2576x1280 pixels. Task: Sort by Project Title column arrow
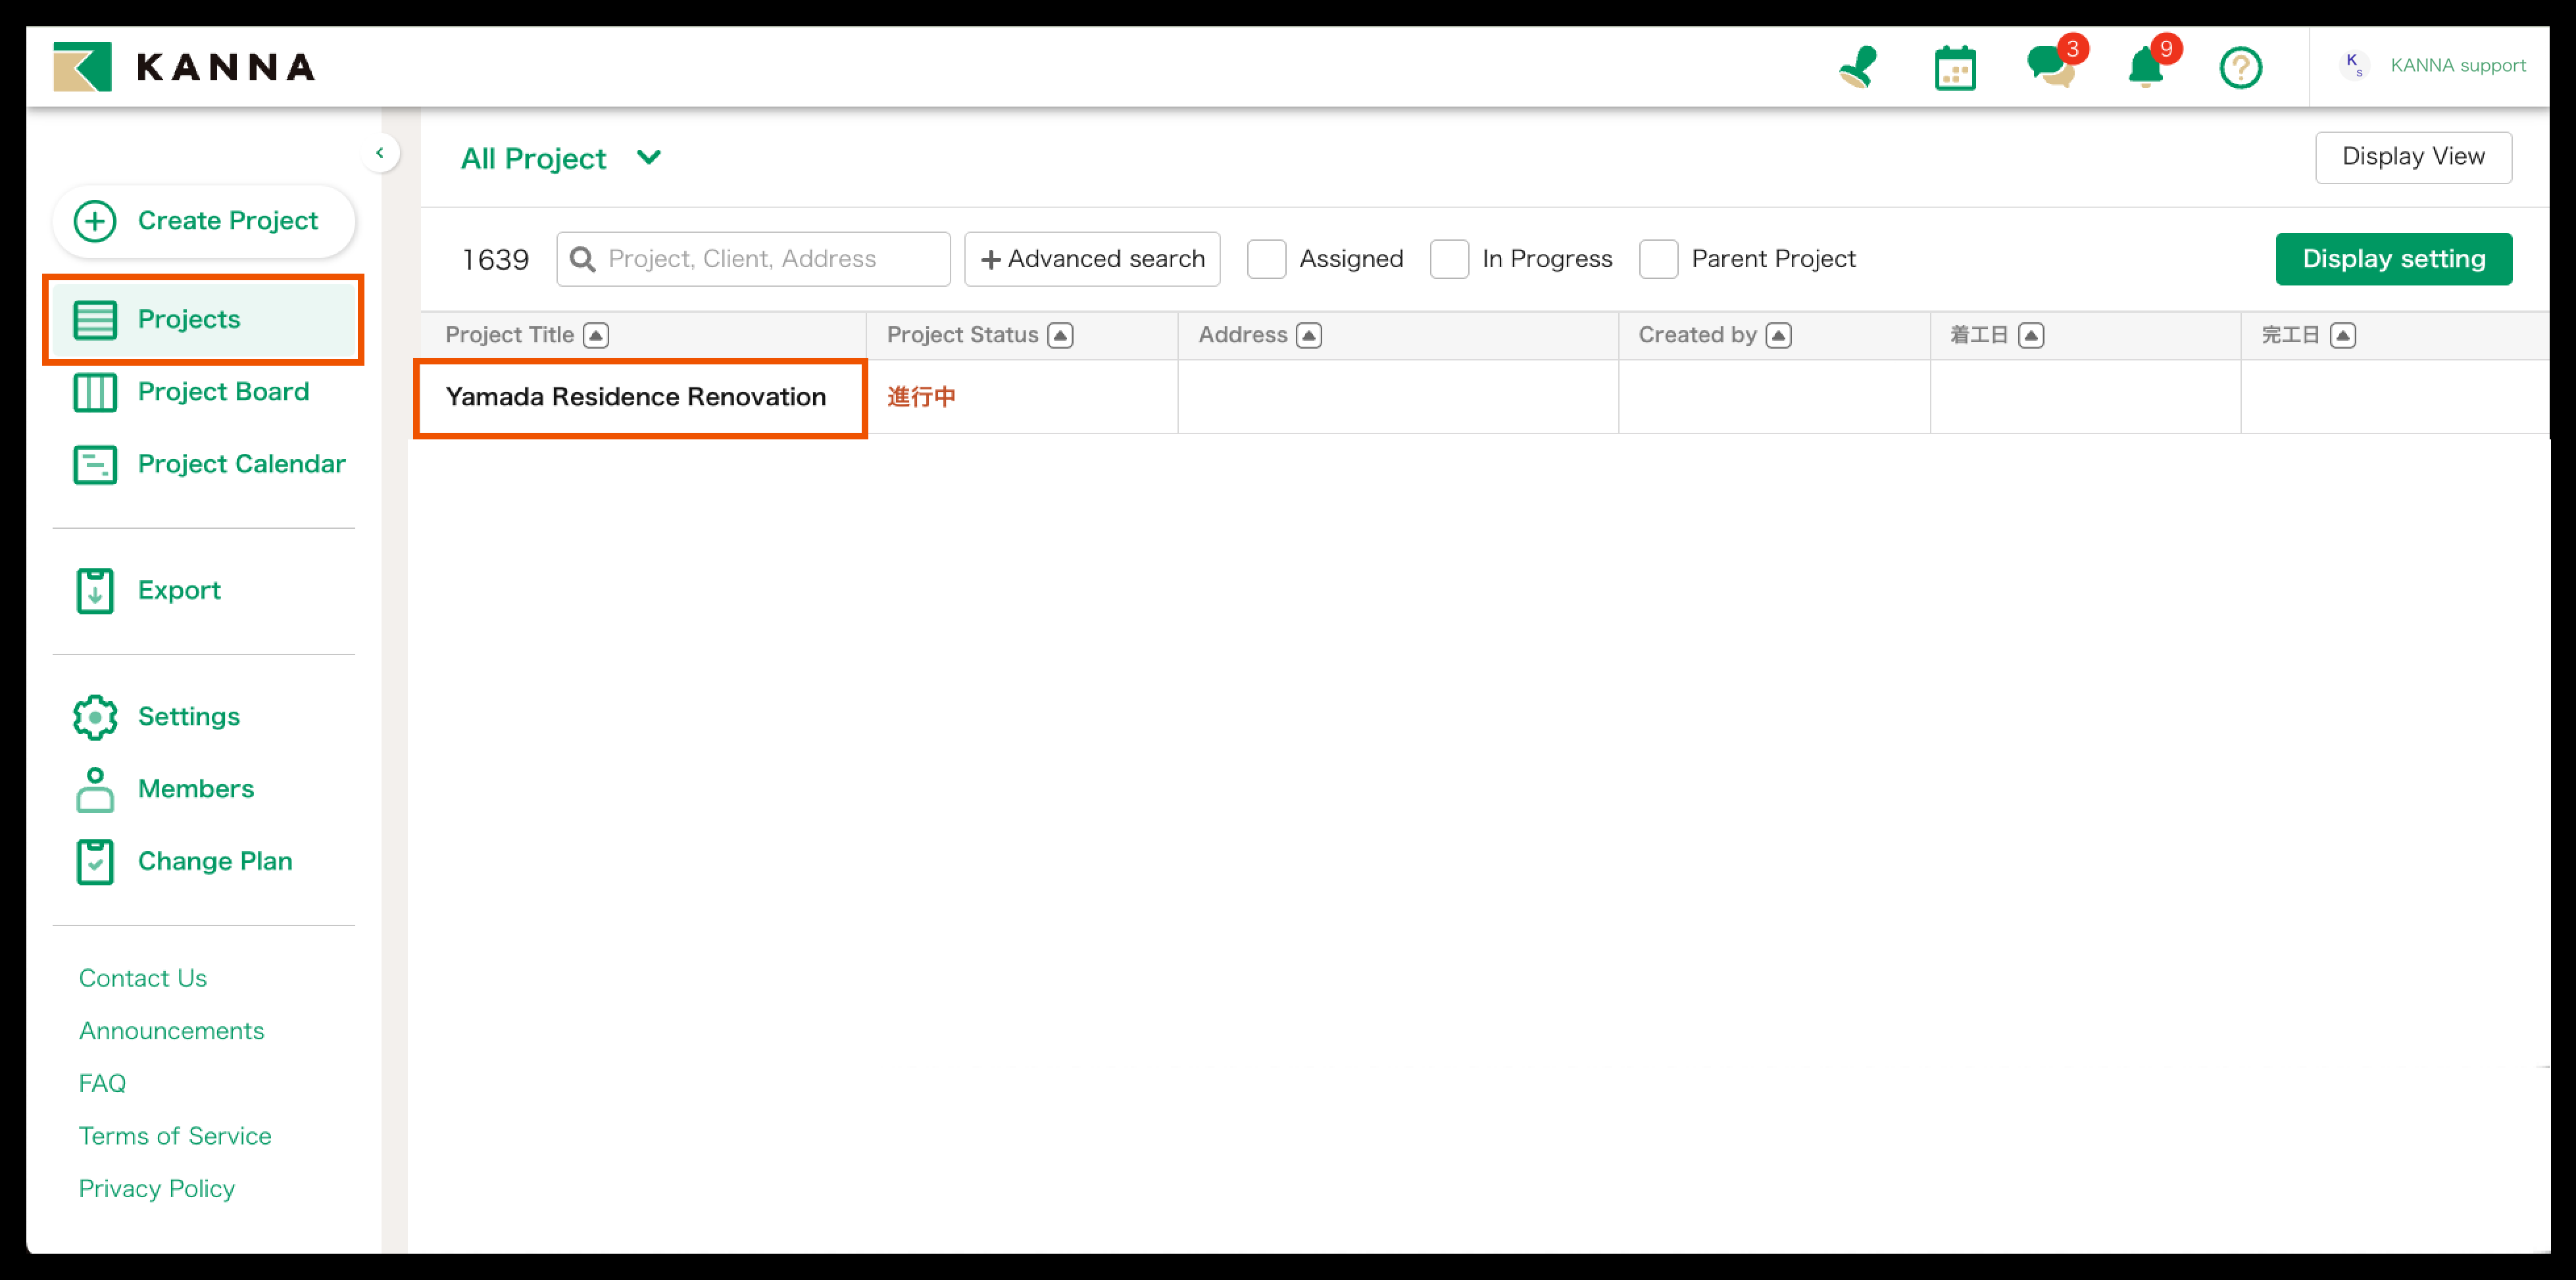[x=596, y=336]
